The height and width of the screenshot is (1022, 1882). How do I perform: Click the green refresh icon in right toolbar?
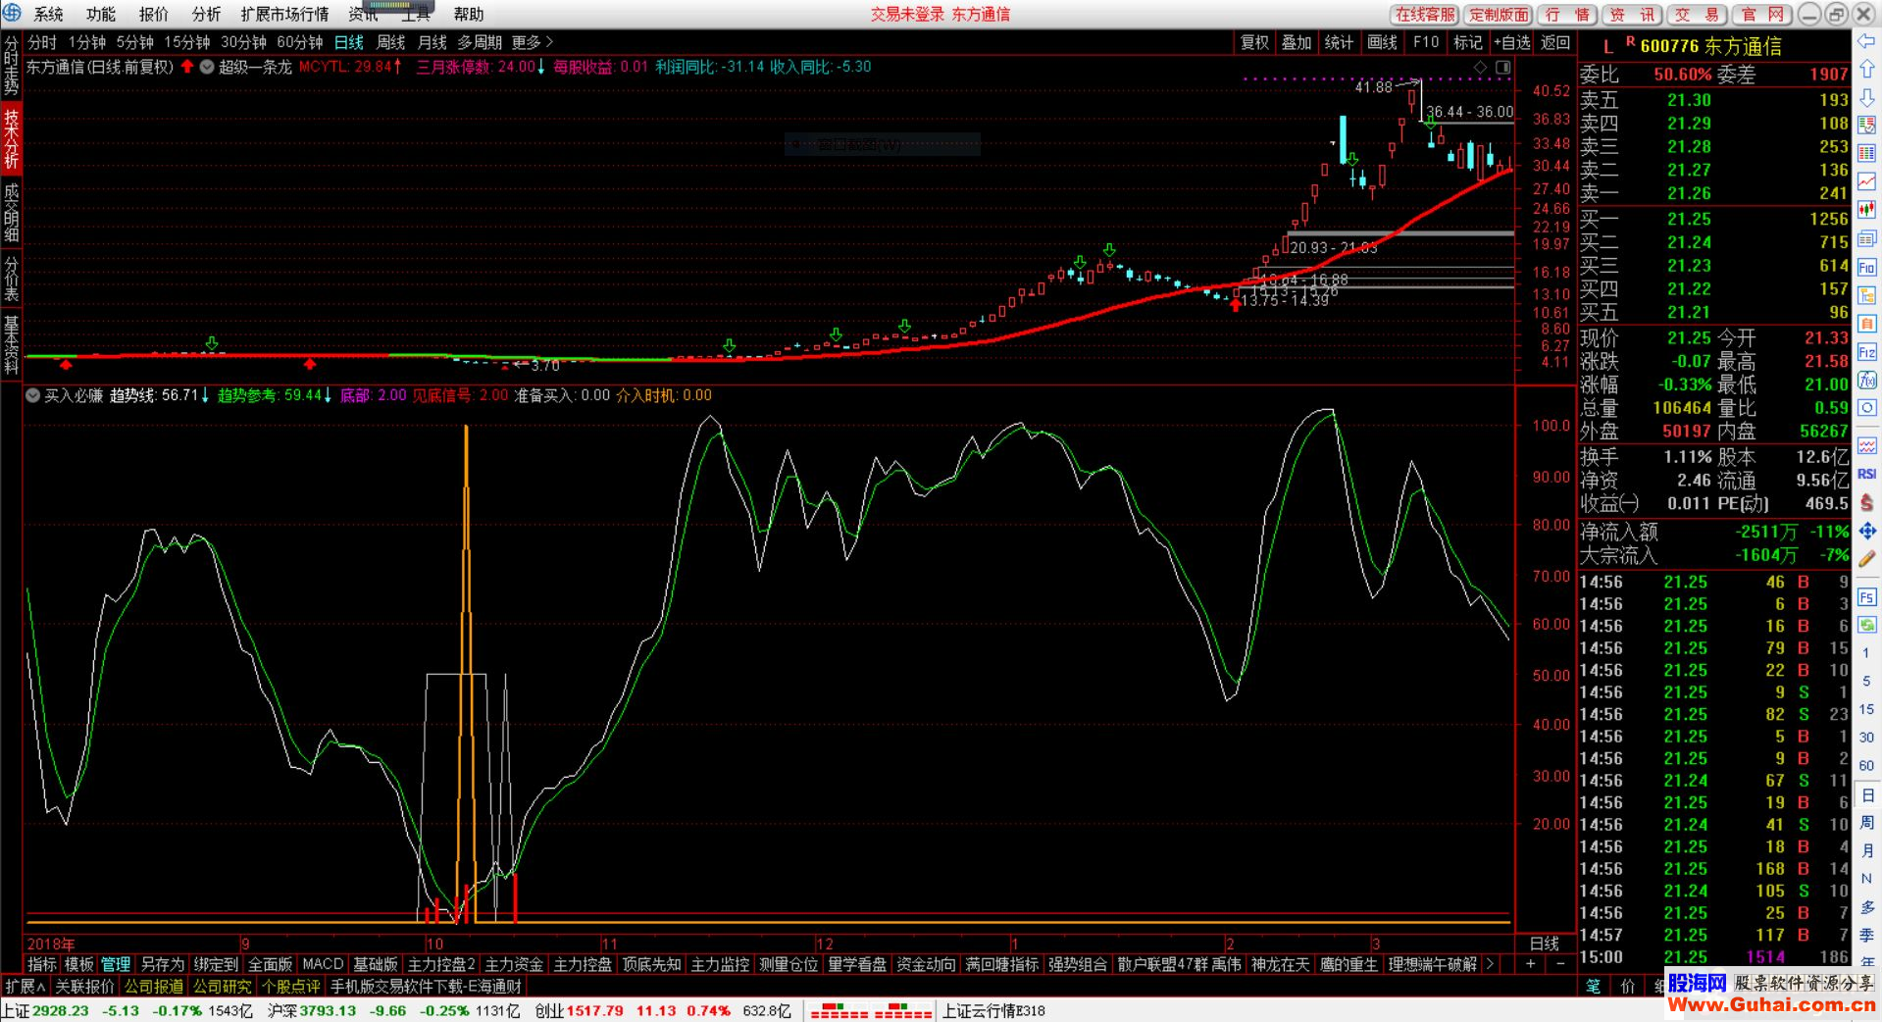pyautogui.click(x=1866, y=625)
